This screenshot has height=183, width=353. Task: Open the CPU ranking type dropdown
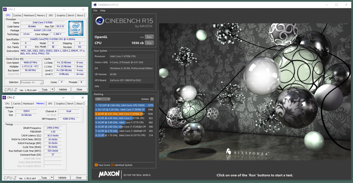(x=103, y=99)
